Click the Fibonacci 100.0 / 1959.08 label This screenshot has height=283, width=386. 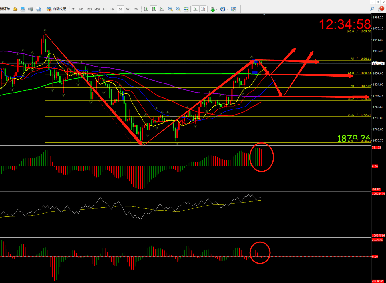(359, 31)
